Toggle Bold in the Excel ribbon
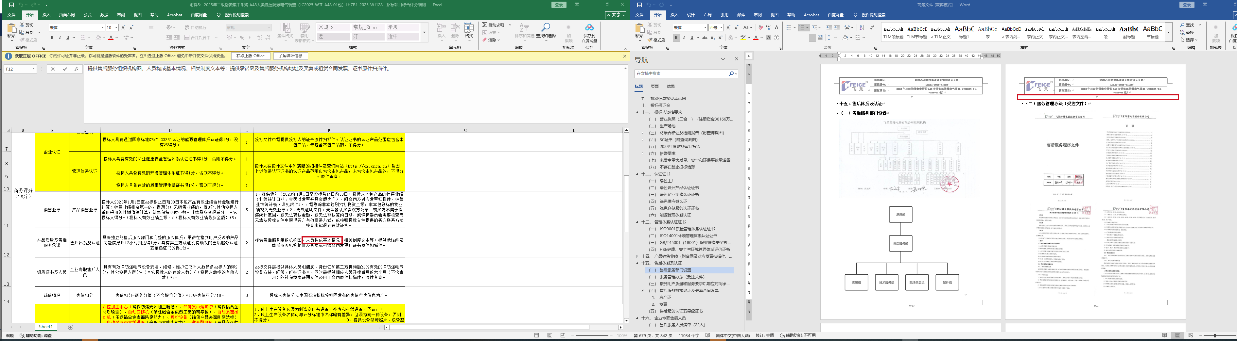Screen dimensions: 1237x341 point(52,38)
